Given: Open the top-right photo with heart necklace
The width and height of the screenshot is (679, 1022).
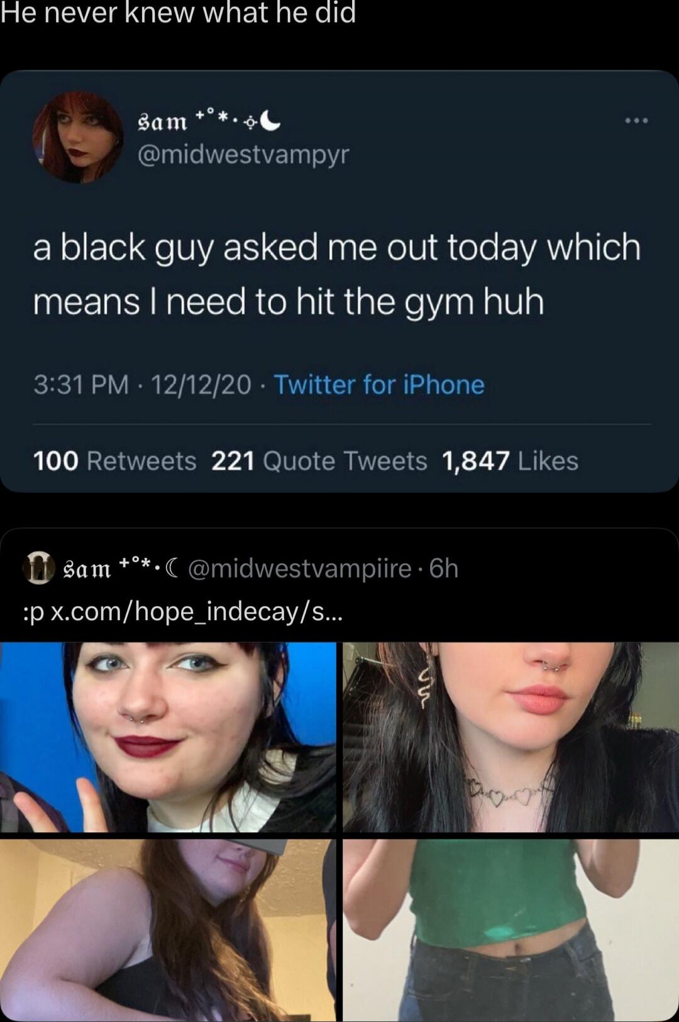Looking at the screenshot, I should click(511, 737).
